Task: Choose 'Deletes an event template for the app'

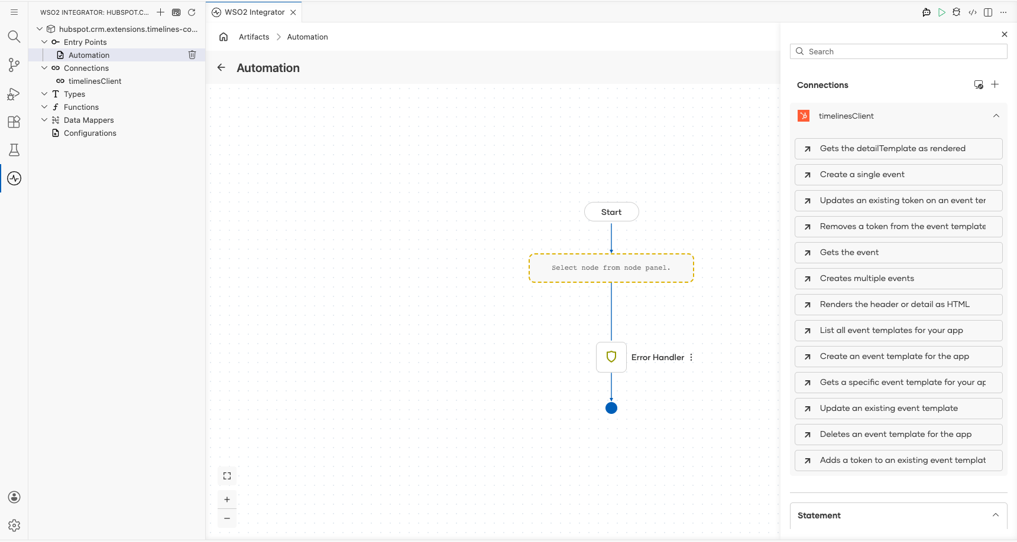Action: [x=899, y=435]
